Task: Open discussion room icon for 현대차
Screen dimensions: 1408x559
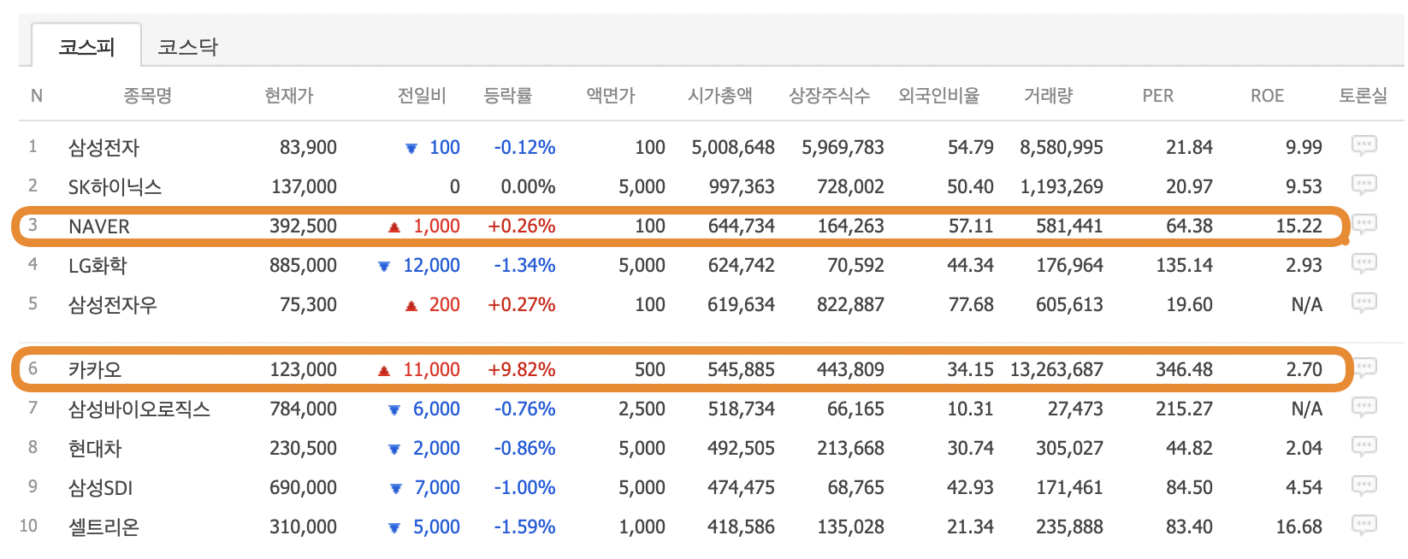Action: click(1364, 447)
